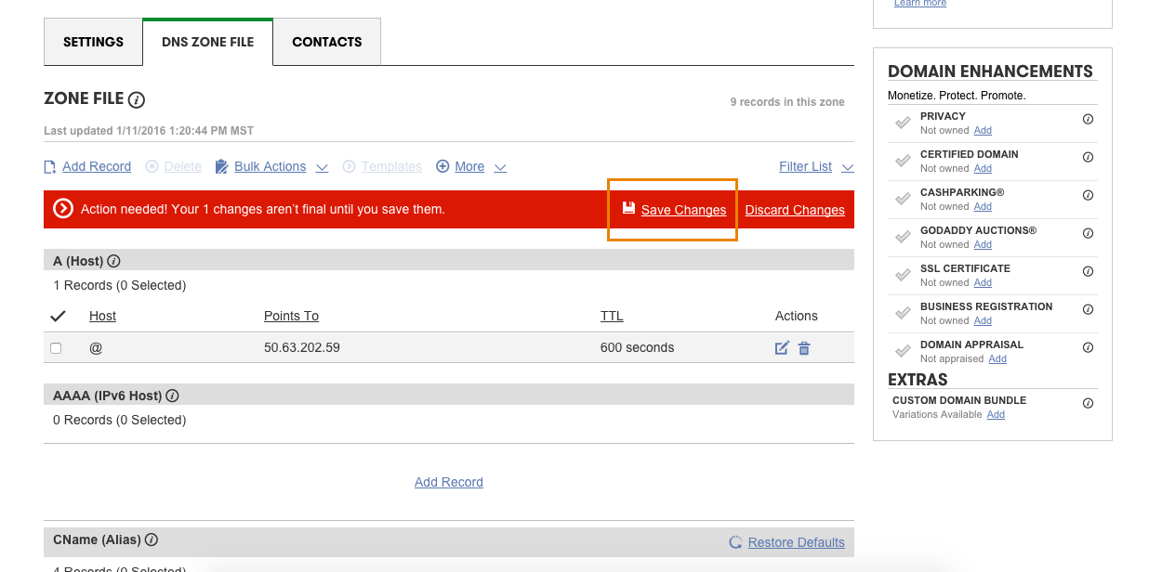1162x572 pixels.
Task: Click the Discard Changes link
Action: (795, 210)
